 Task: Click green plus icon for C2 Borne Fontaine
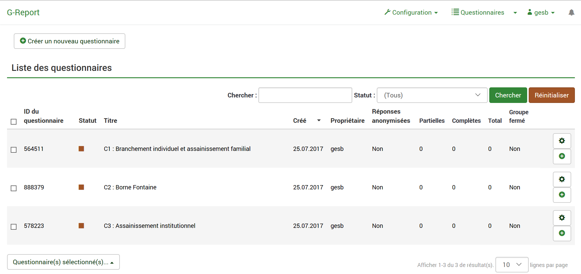pyautogui.click(x=562, y=195)
